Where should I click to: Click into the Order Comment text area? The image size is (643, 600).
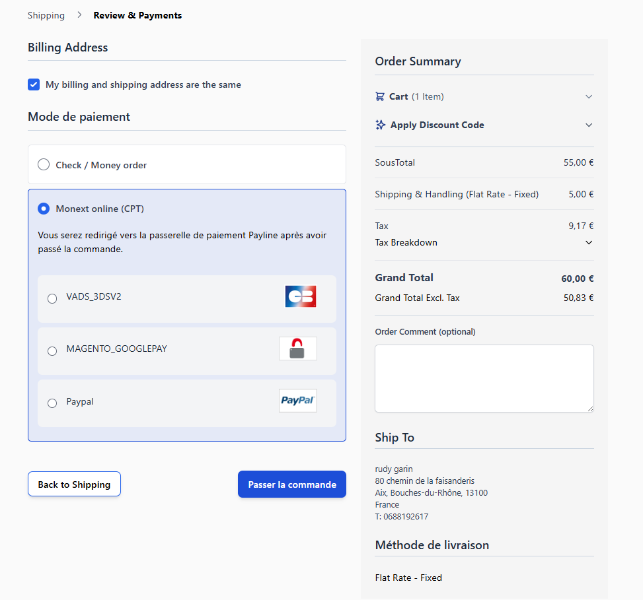tap(484, 378)
